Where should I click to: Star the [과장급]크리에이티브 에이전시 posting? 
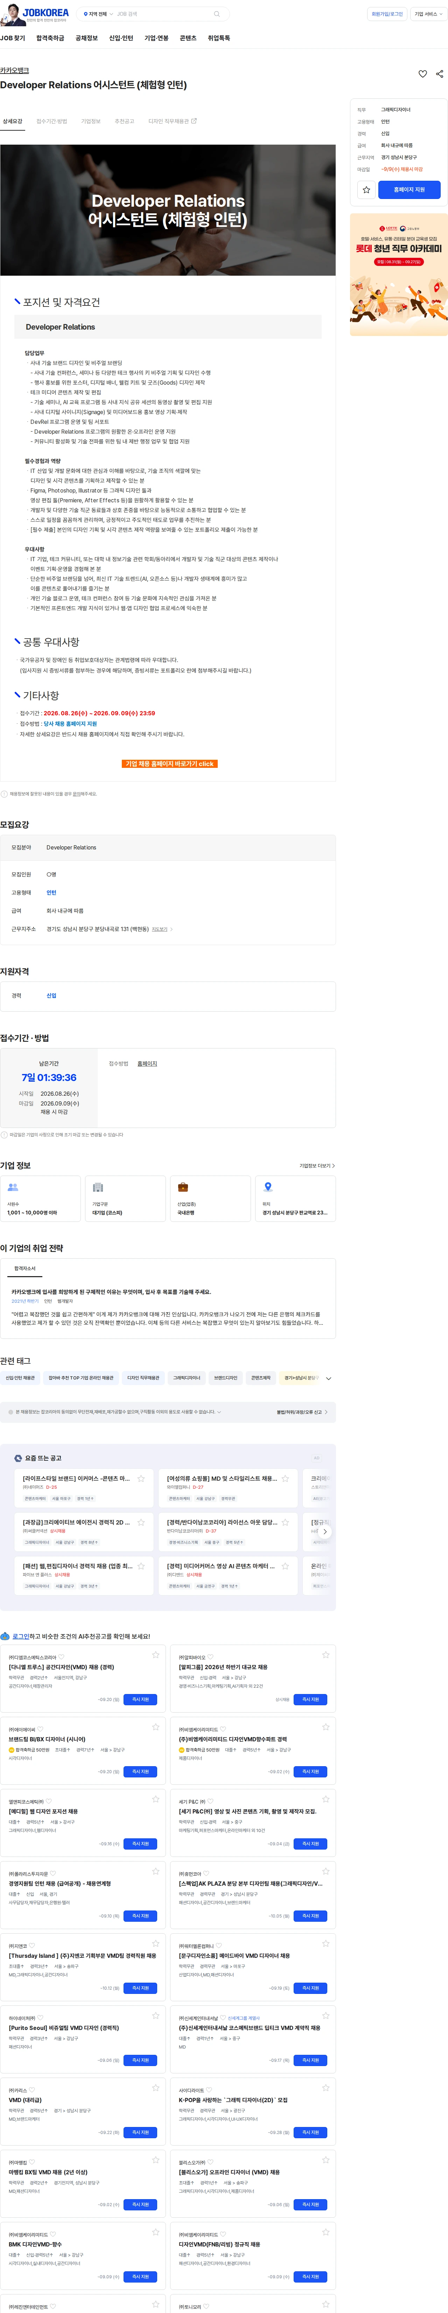pyautogui.click(x=141, y=1522)
